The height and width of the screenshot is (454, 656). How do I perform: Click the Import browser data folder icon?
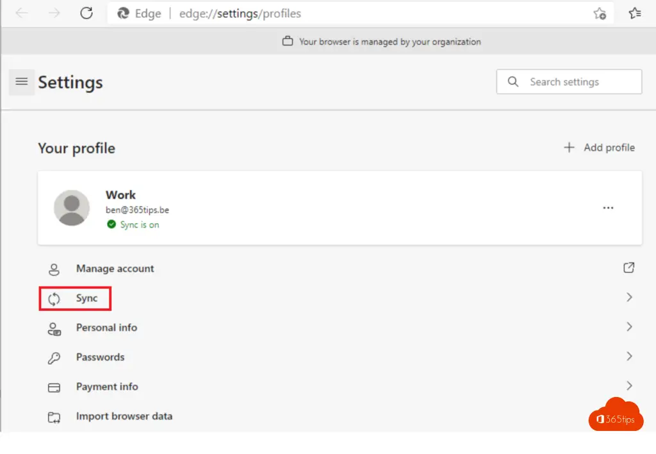[54, 417]
